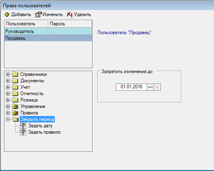The image size is (214, 171).
Task: Click the Добавить plus icon
Action: tap(7, 14)
